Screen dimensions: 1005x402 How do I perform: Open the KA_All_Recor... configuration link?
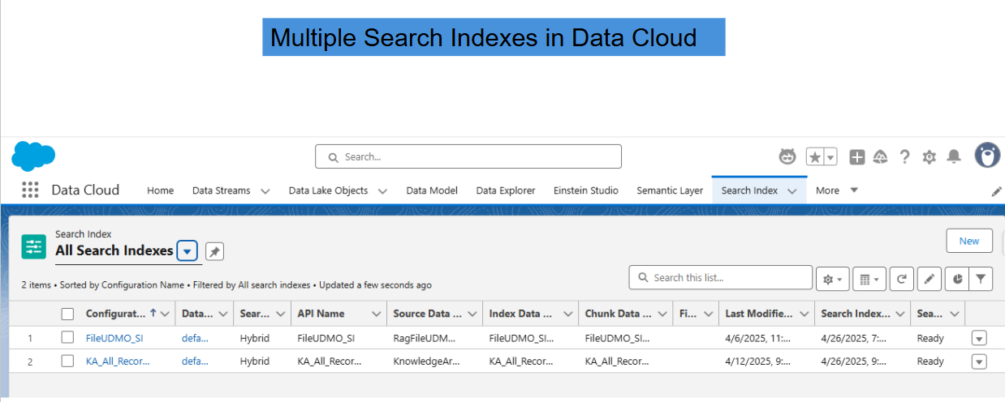[x=118, y=361]
